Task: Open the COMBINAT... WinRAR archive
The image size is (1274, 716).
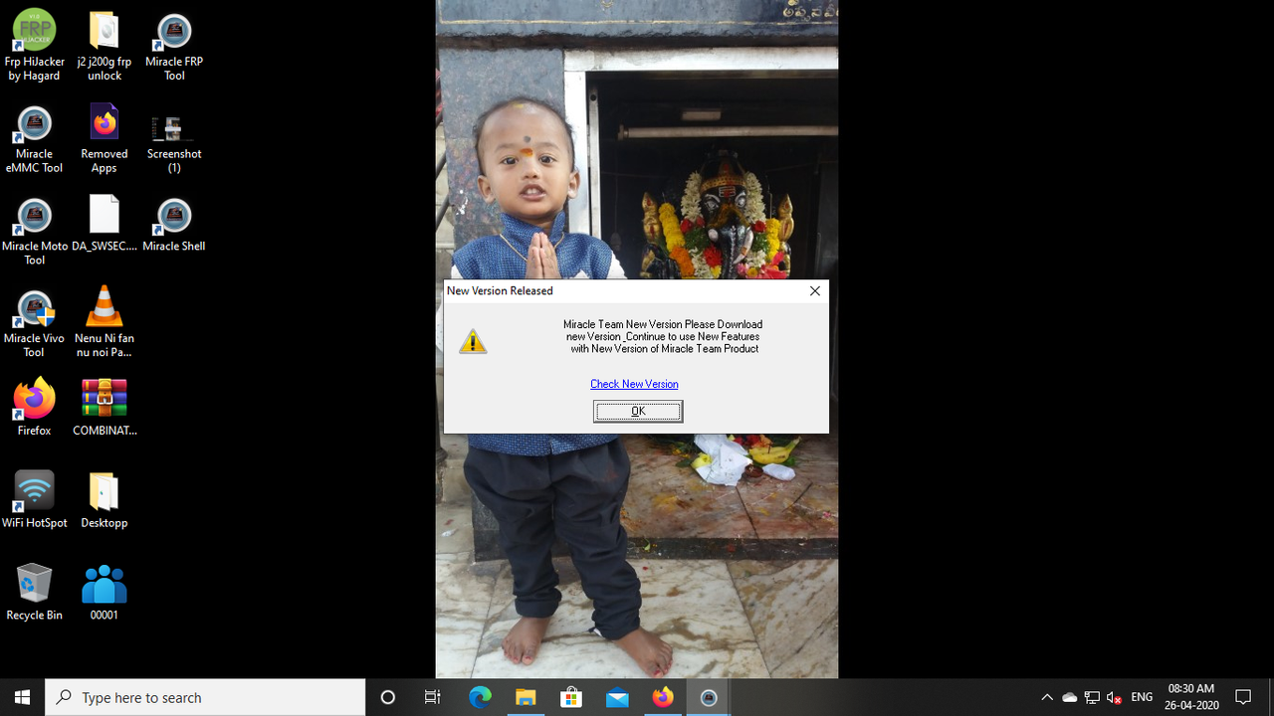Action: [x=104, y=408]
